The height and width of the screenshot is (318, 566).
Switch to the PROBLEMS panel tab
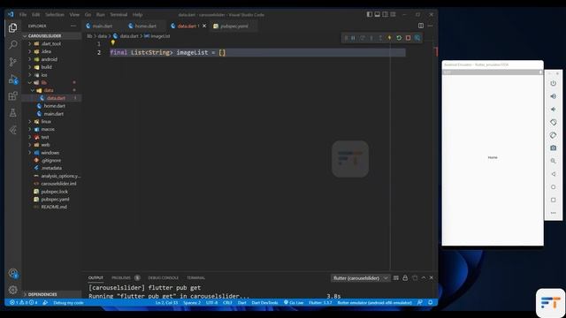coord(121,278)
